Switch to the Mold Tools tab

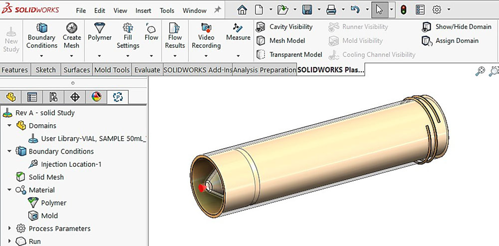tap(112, 70)
